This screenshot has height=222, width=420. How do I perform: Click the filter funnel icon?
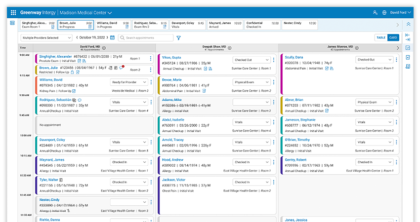(178, 37)
